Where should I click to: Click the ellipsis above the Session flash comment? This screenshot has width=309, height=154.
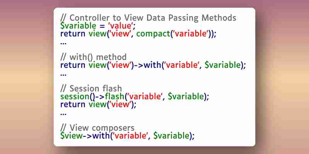[x=63, y=75]
